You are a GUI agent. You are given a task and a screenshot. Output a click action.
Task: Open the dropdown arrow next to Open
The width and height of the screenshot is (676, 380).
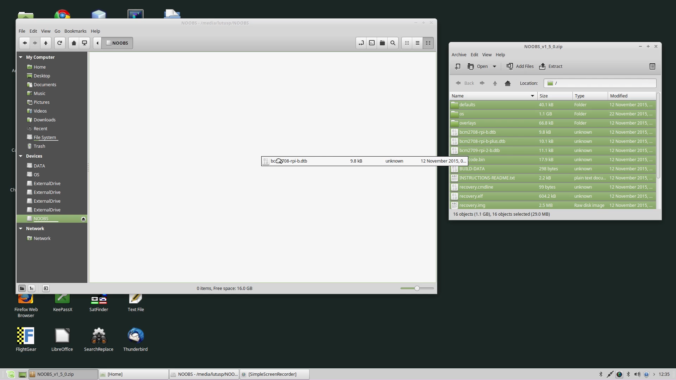pos(494,66)
